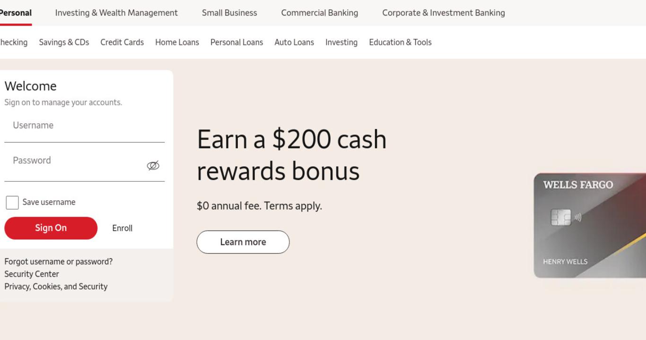646x340 pixels.
Task: Toggle password visibility eye icon
Action: (153, 166)
